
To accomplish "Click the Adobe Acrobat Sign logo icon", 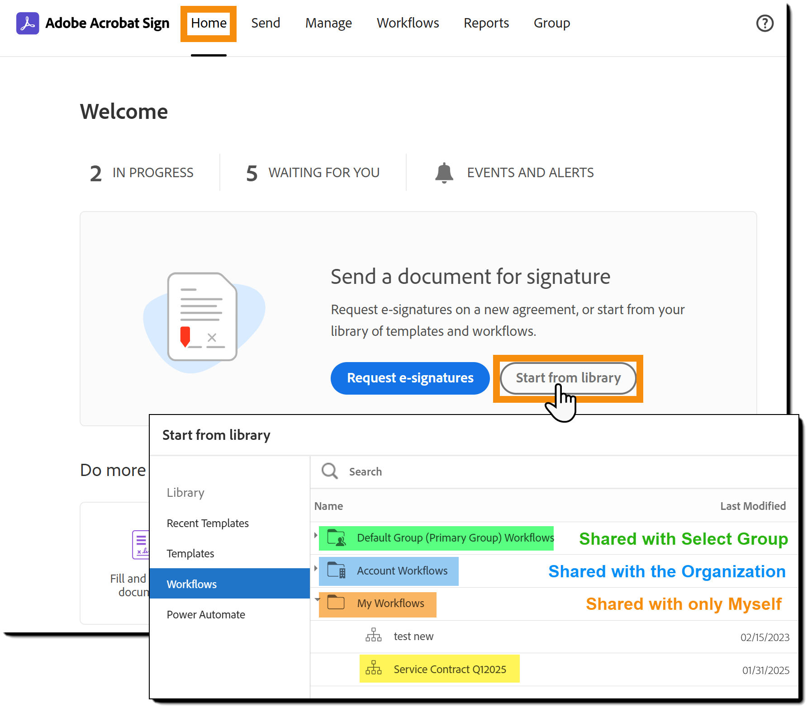I will click(x=27, y=23).
